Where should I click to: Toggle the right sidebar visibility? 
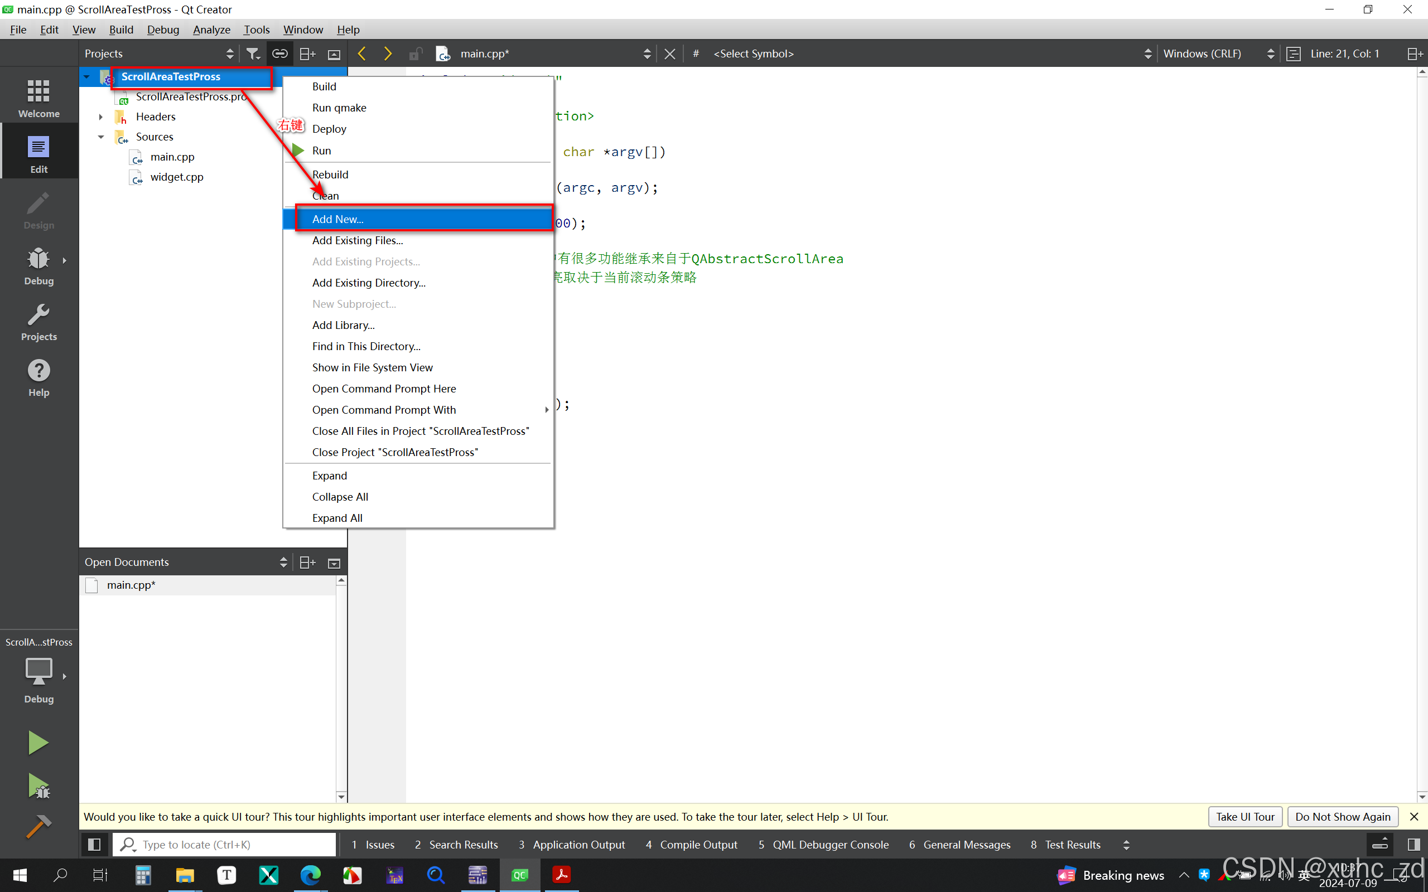(x=1413, y=845)
